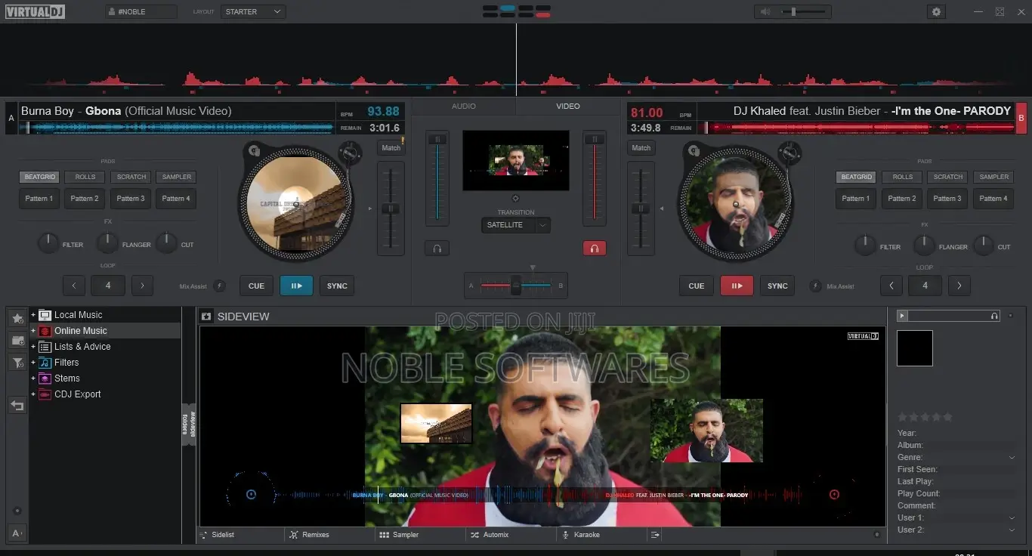
Task: Open the User 1 field dropdown arrow
Action: coord(1012,518)
